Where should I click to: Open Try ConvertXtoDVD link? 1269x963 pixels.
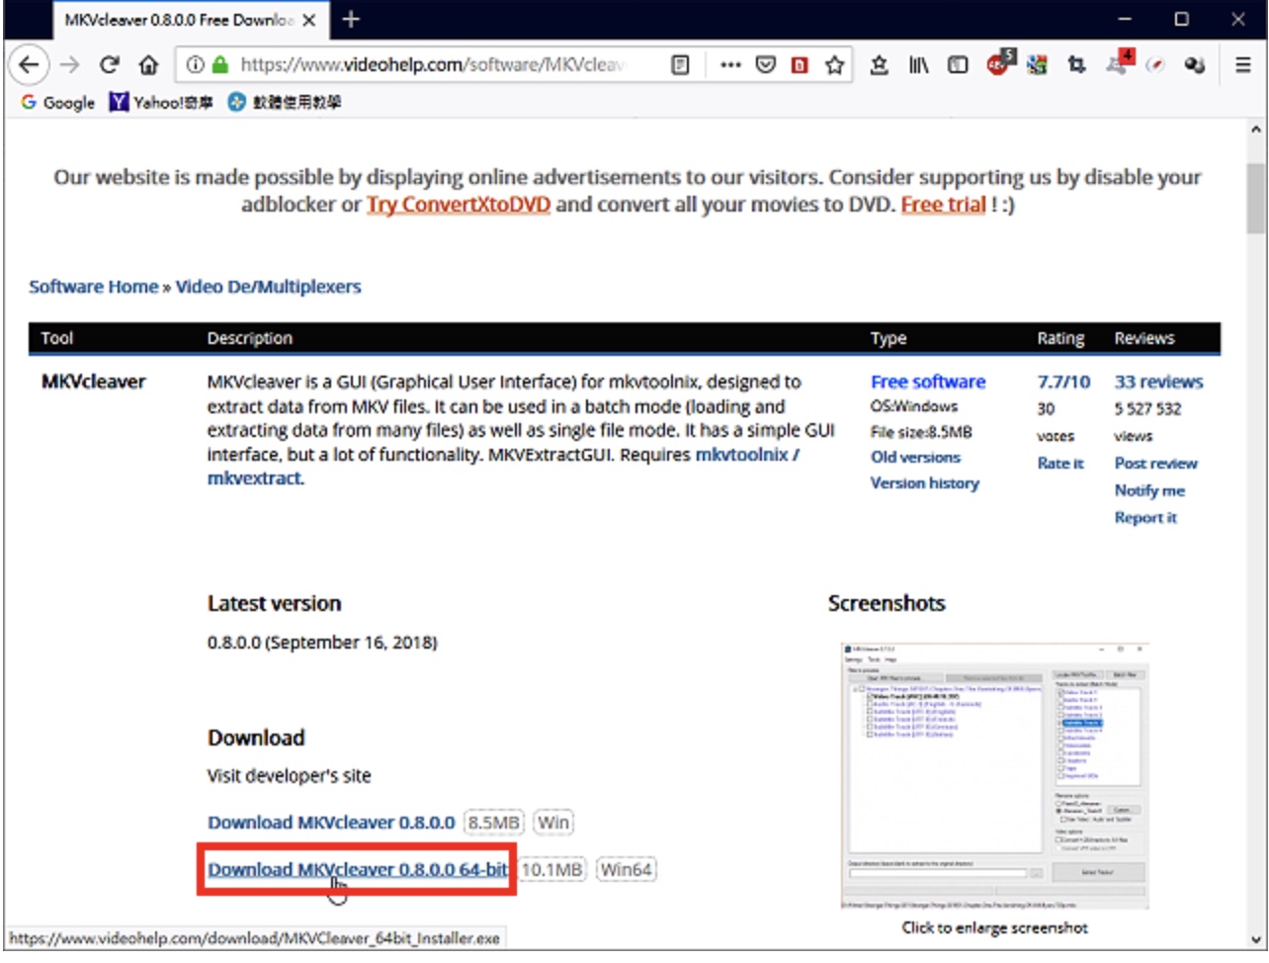click(459, 205)
